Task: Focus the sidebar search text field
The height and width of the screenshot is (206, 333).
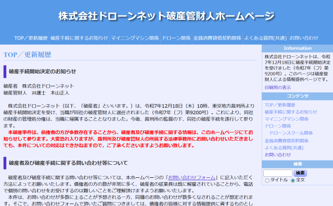Action: [278, 173]
